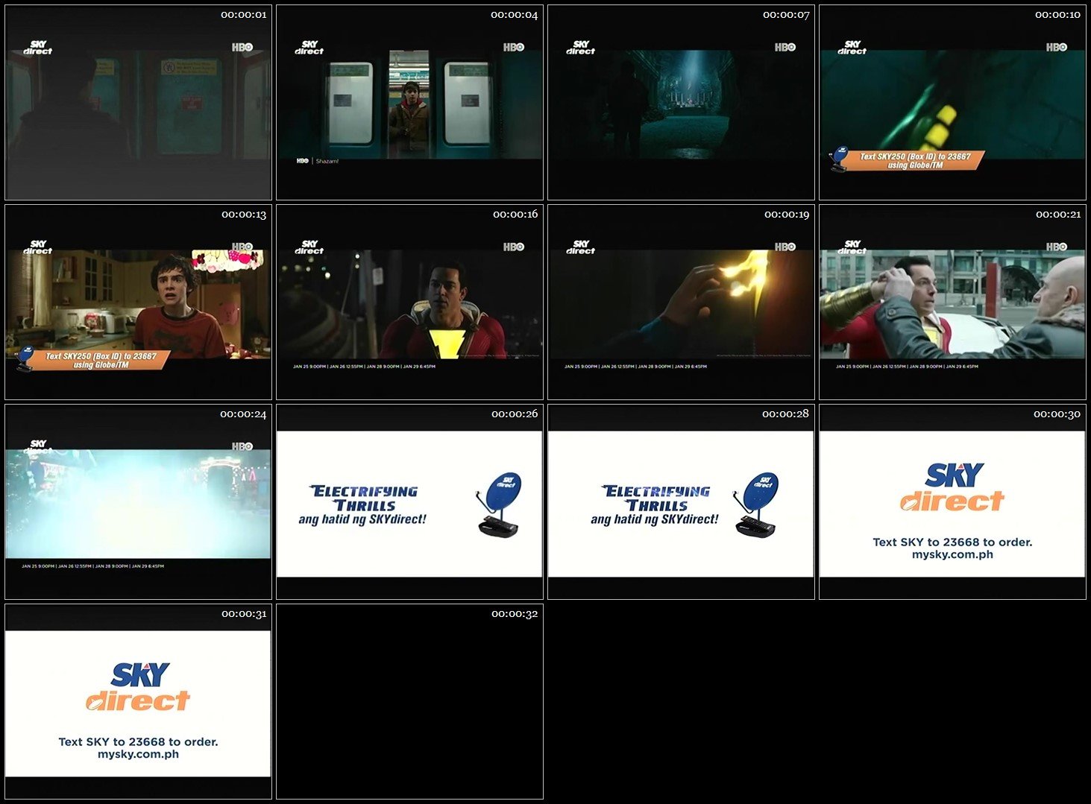The image size is (1091, 804).
Task: Click the satellite dish icon in 00:00:26 frame
Action: tap(499, 504)
